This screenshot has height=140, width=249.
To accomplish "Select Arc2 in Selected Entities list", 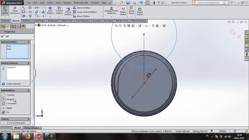I will tap(9, 49).
